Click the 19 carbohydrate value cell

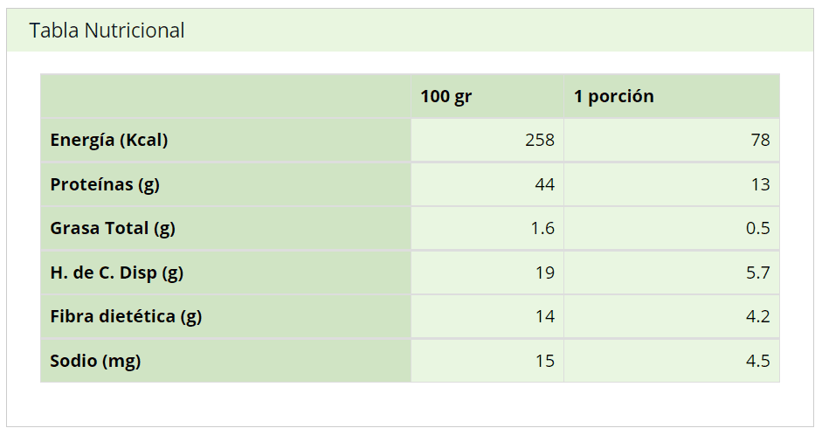pos(544,273)
